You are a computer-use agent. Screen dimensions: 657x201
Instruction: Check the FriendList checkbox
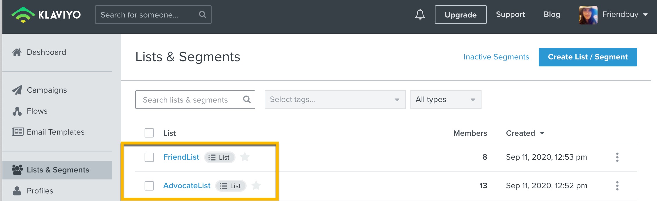tap(149, 157)
